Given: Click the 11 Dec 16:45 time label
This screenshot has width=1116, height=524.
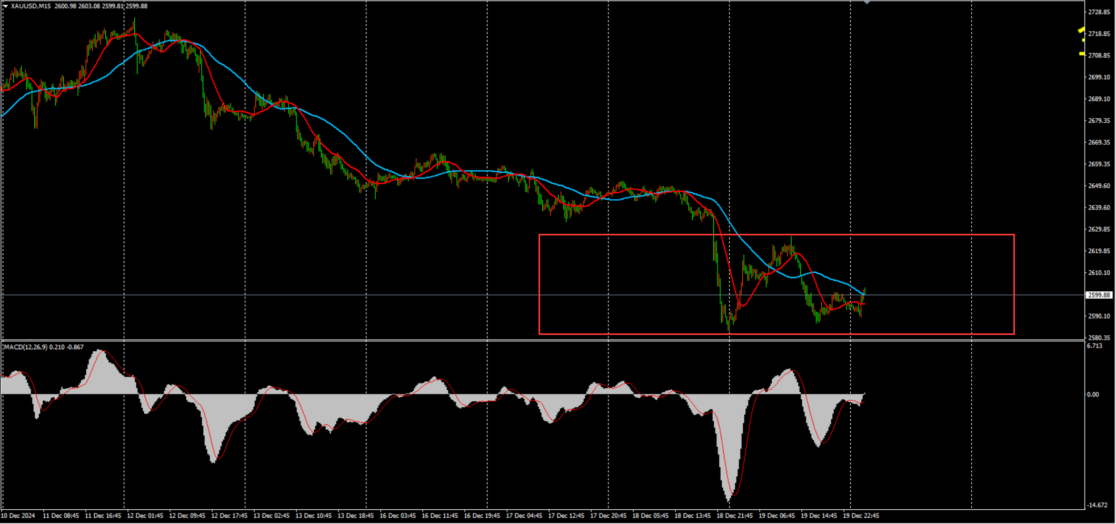Looking at the screenshot, I should pos(103,516).
